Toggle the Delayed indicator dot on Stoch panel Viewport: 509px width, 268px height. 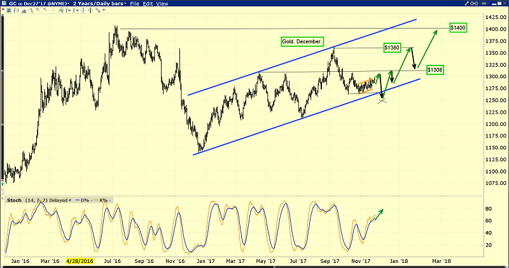coord(70,200)
